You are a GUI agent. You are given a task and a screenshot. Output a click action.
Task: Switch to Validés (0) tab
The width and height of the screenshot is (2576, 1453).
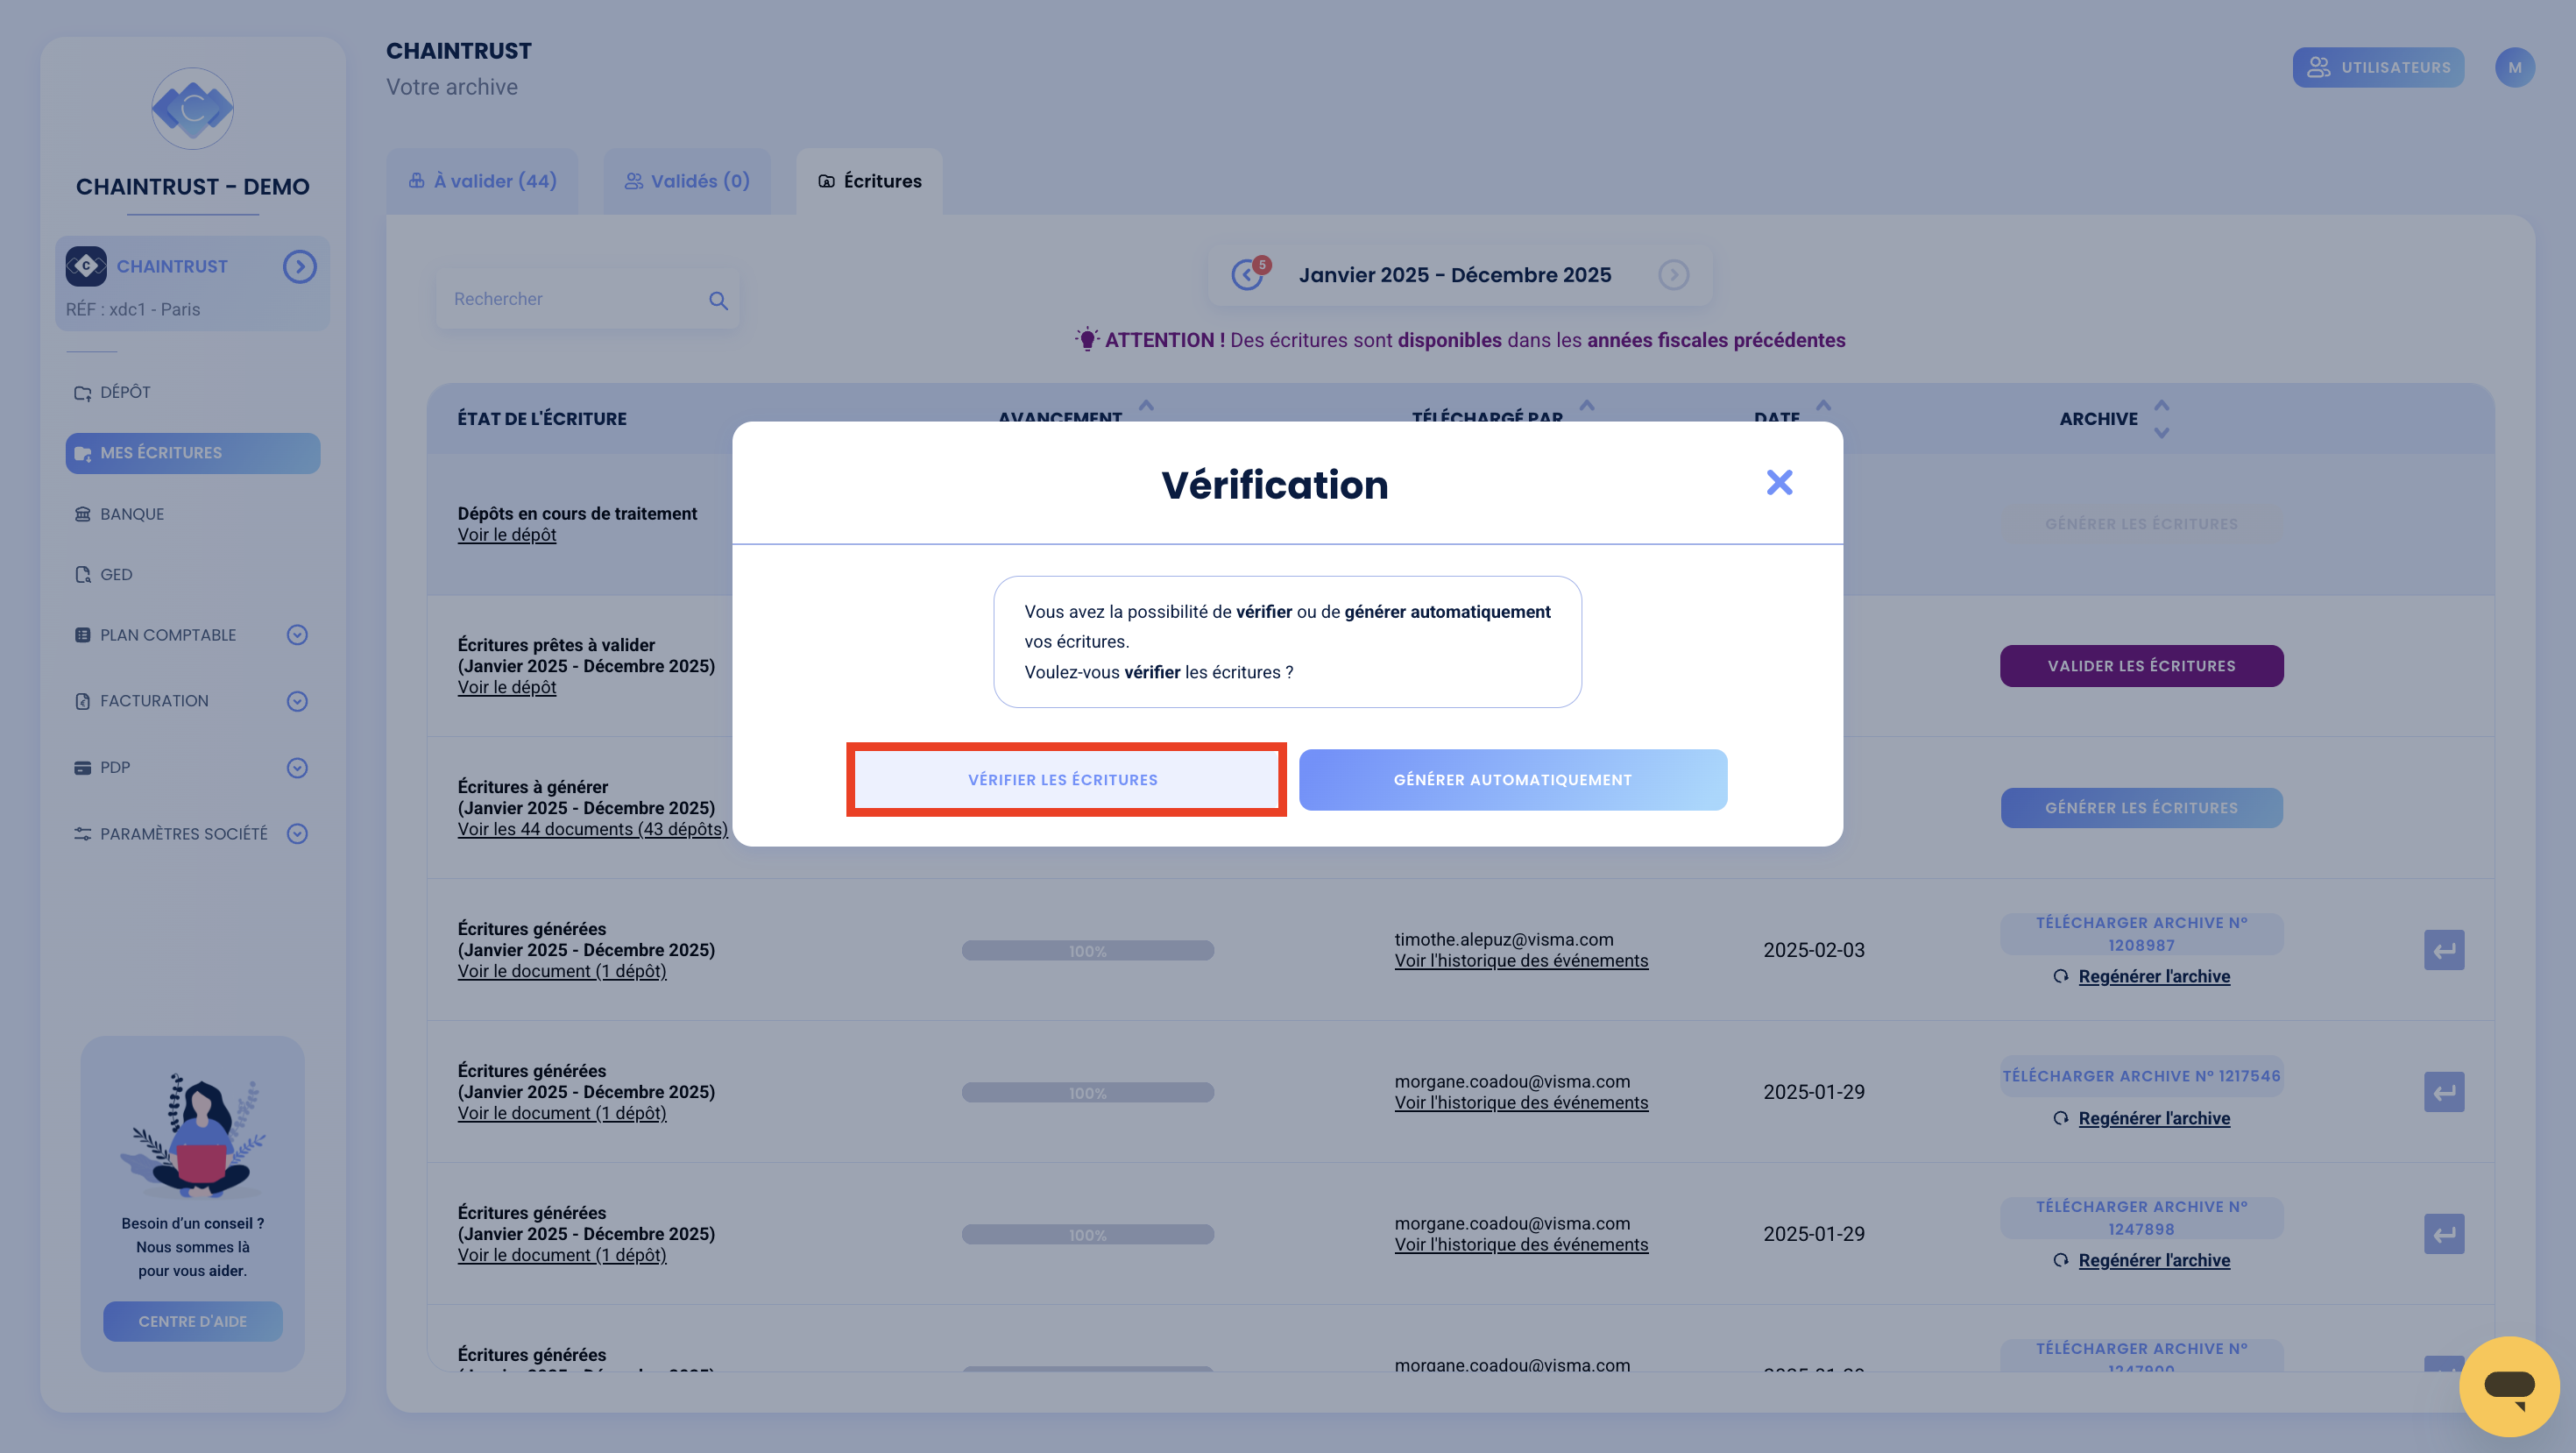coord(687,181)
